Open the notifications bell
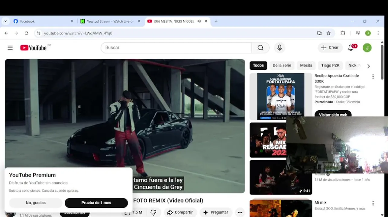Image resolution: width=388 pixels, height=217 pixels. click(351, 48)
